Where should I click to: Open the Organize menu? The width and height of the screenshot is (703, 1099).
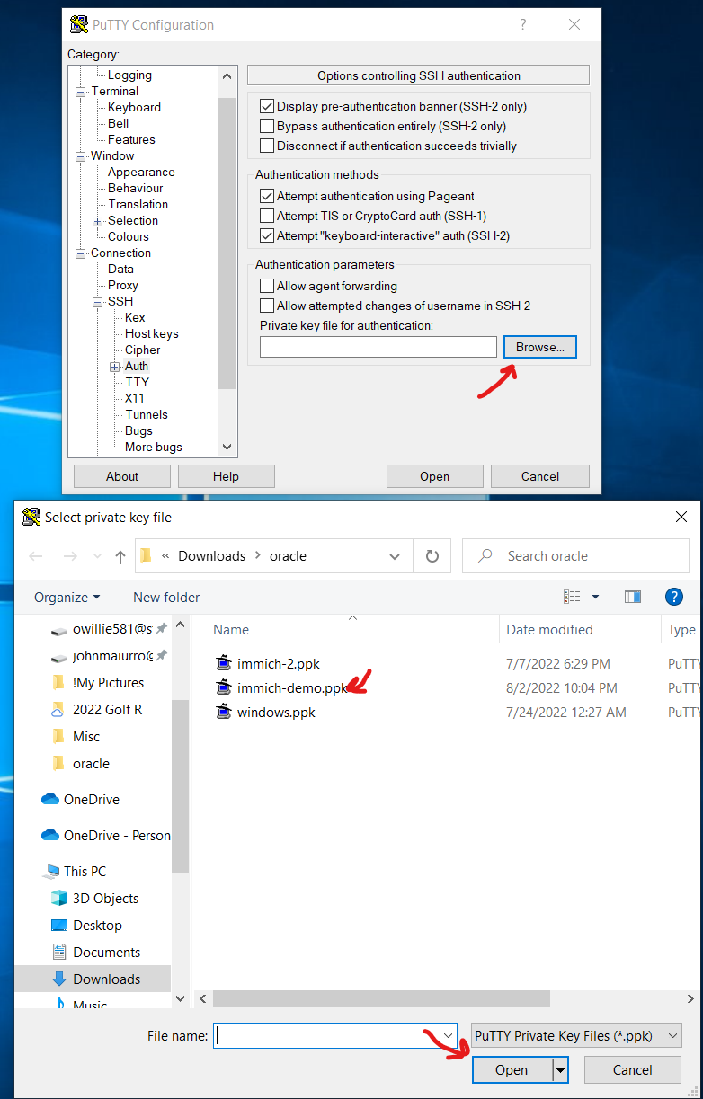67,597
